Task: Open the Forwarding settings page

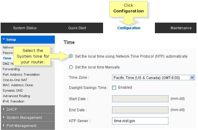Action: (11, 69)
